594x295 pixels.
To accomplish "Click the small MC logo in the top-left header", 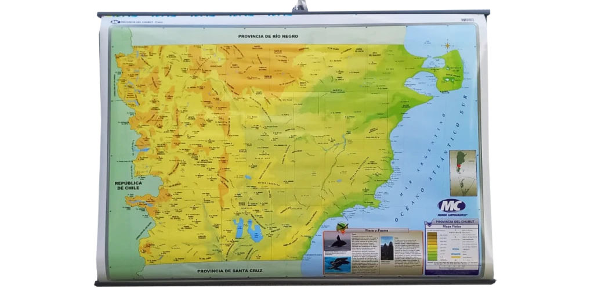I will coord(115,22).
